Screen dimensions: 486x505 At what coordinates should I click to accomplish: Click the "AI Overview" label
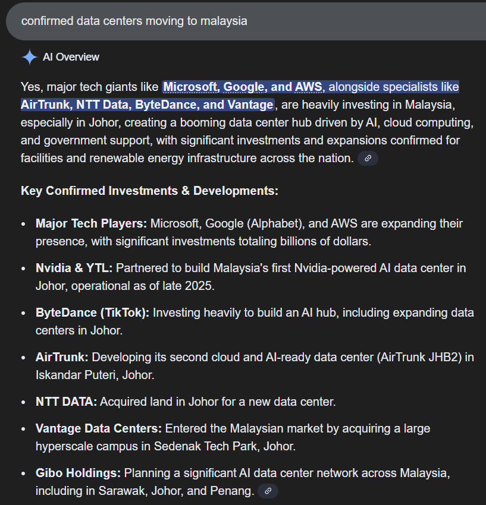click(x=71, y=57)
